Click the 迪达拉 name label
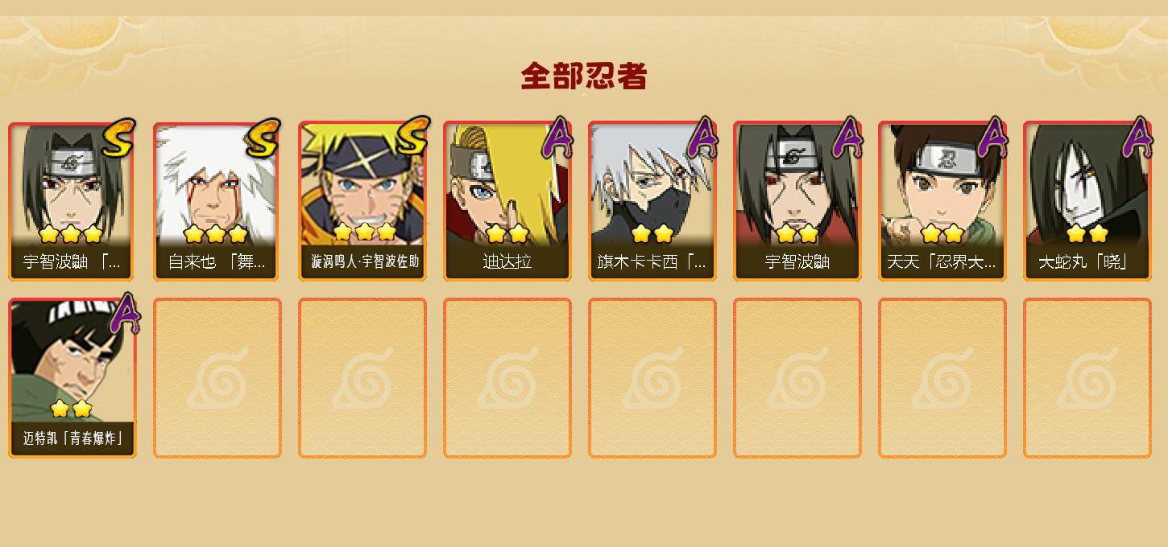The image size is (1168, 547). coord(507,262)
